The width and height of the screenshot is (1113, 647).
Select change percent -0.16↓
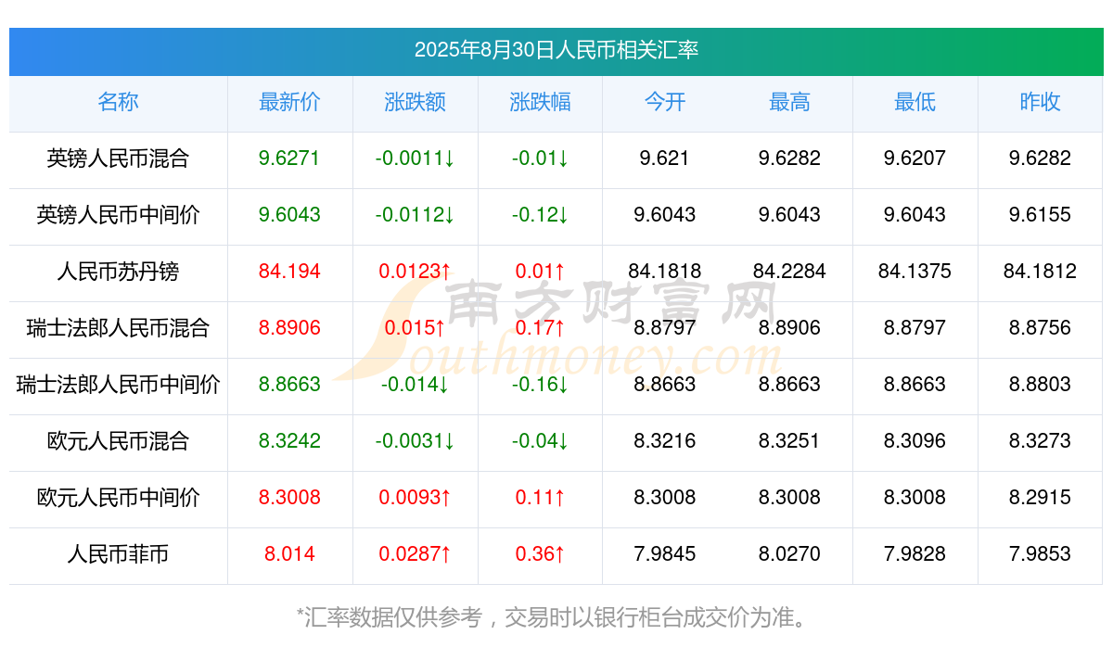pos(540,385)
